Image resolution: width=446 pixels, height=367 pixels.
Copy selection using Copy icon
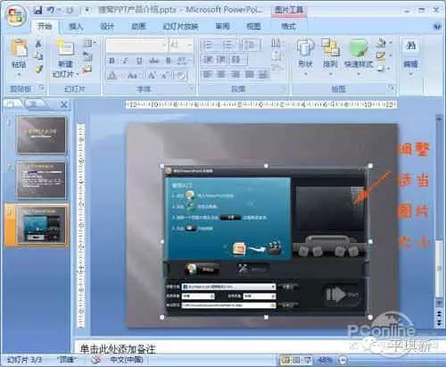pyautogui.click(x=38, y=55)
